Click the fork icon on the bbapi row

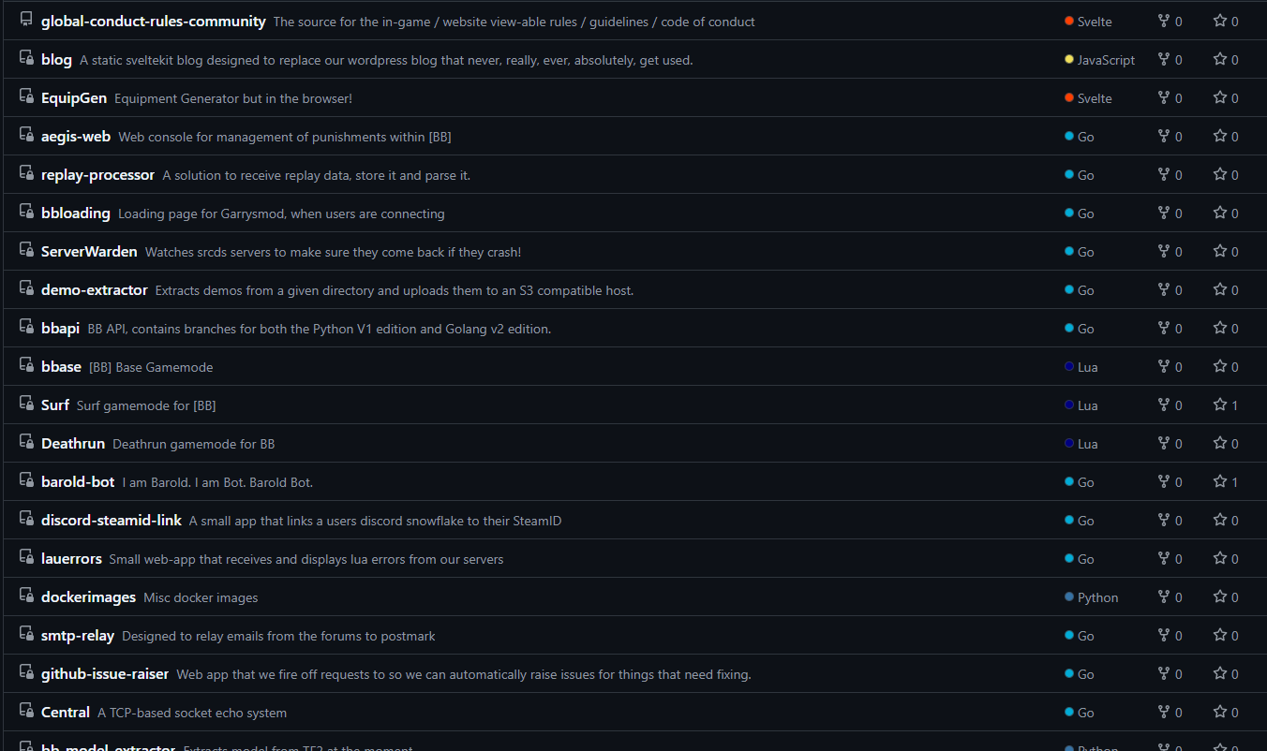[1164, 328]
